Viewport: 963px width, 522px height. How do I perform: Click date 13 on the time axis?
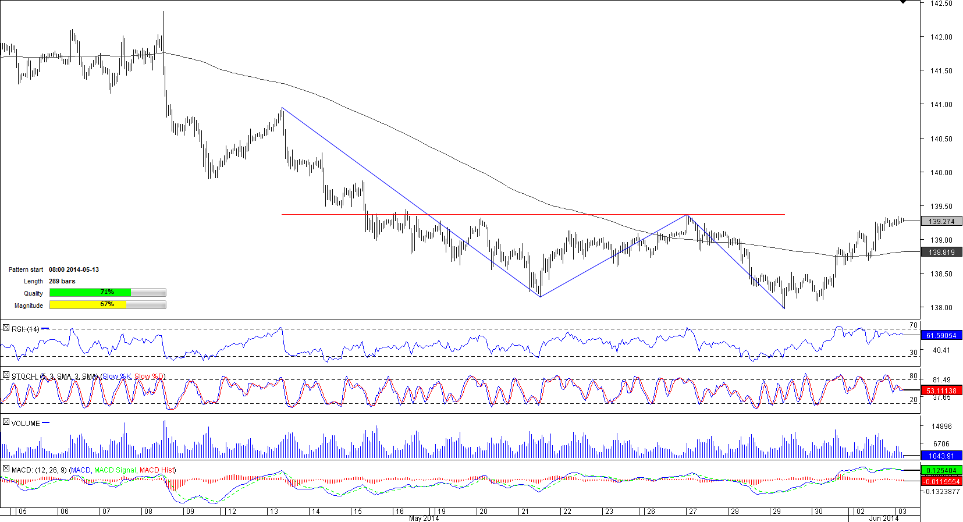coord(273,512)
